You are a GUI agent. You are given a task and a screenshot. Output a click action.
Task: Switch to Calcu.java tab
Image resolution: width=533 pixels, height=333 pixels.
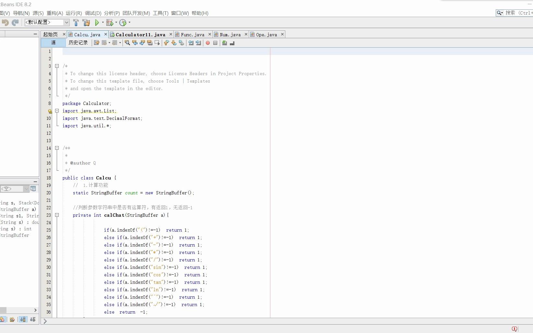point(87,34)
